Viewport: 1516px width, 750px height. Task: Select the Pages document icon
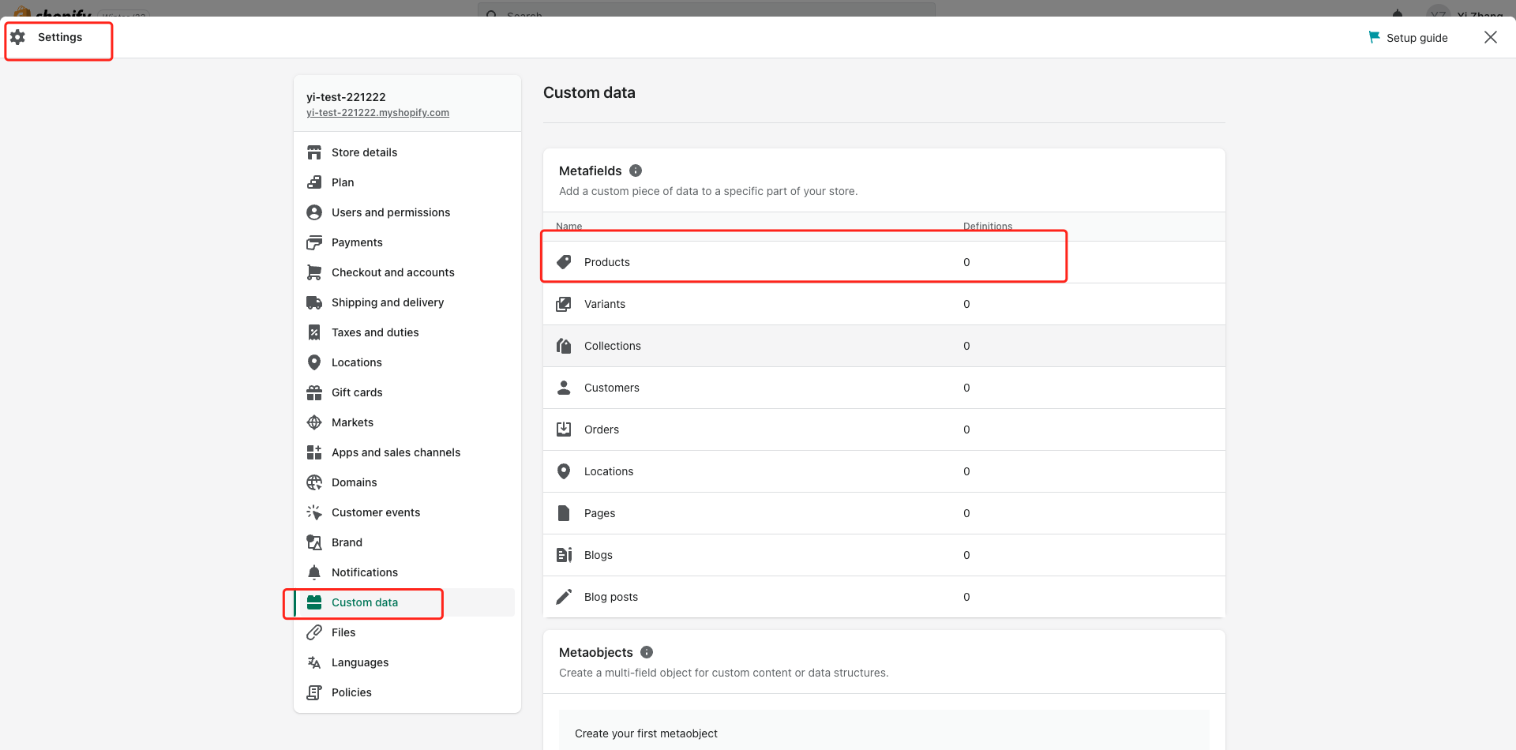click(564, 512)
